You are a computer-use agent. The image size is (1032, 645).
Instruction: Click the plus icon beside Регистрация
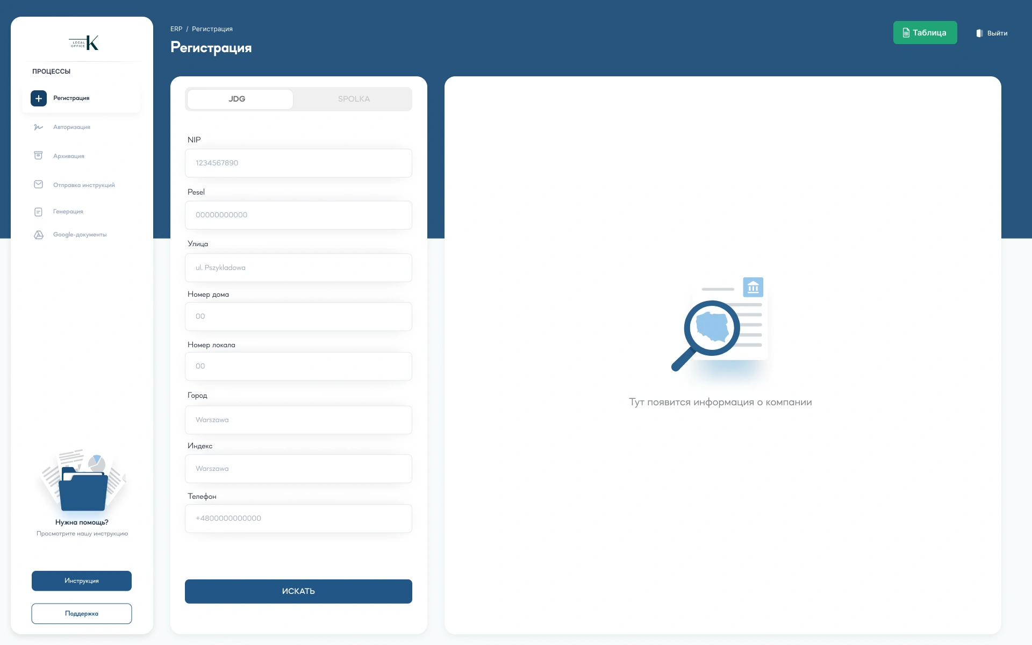[39, 98]
